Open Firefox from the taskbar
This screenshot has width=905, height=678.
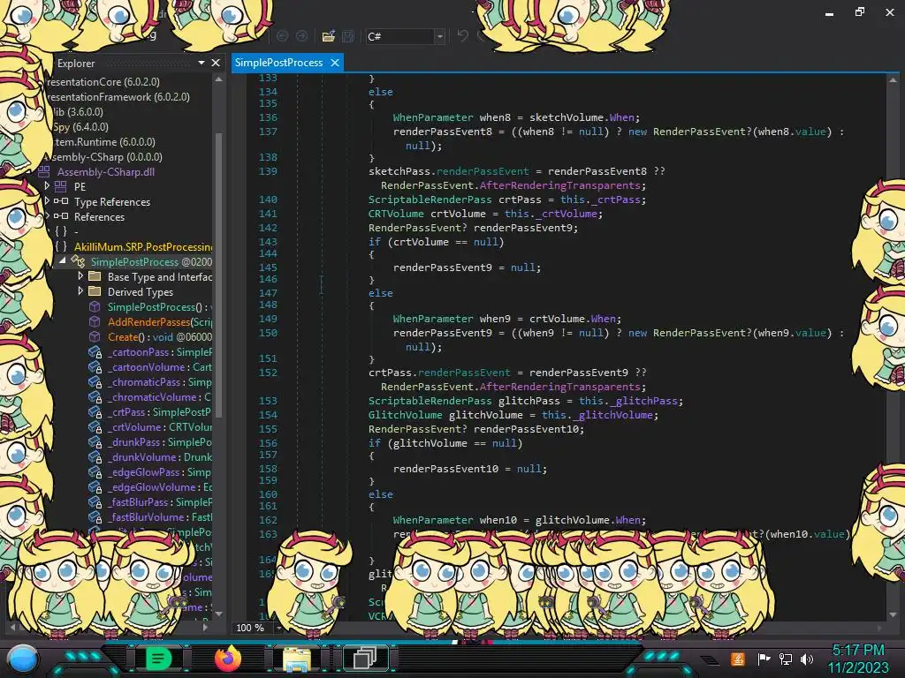click(x=228, y=659)
